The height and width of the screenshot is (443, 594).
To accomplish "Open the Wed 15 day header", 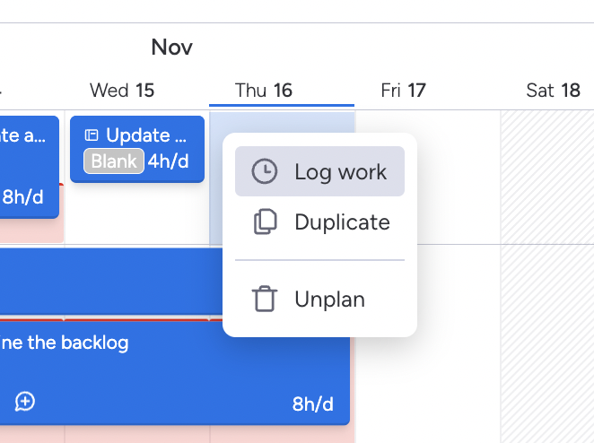I will click(x=122, y=90).
